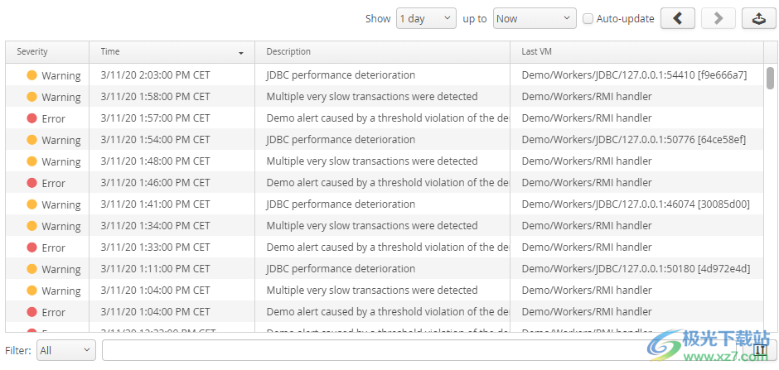Sort by Description column header
This screenshot has height=370, width=779.
pos(383,51)
